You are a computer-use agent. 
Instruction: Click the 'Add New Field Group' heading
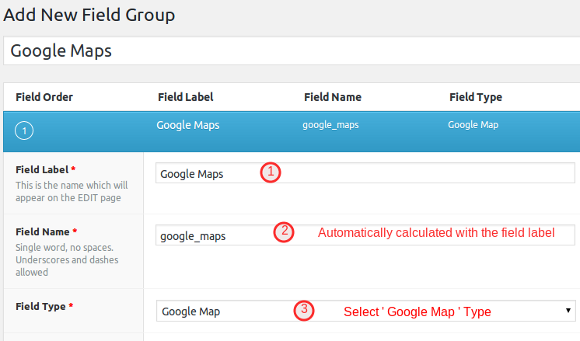89,16
